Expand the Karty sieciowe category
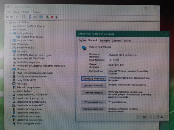 [x=10, y=40]
